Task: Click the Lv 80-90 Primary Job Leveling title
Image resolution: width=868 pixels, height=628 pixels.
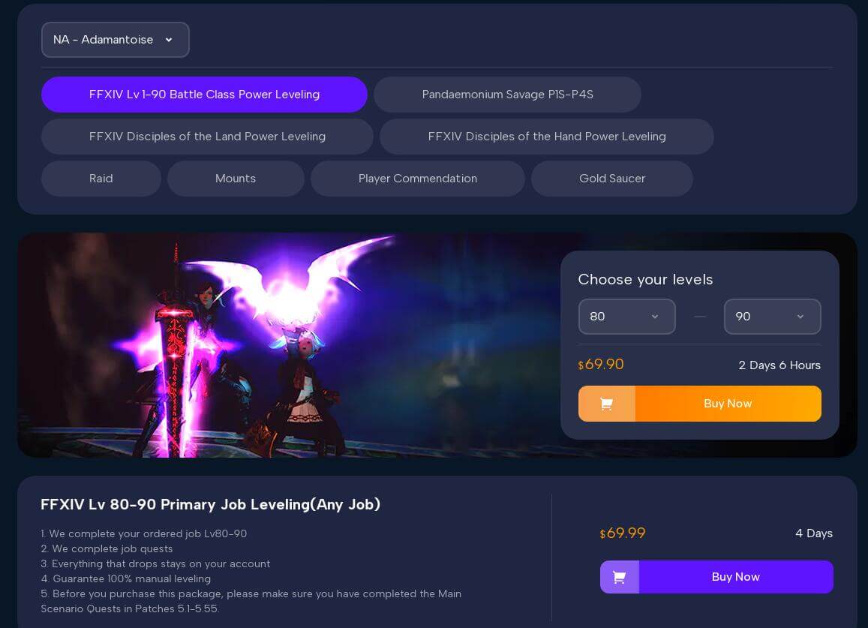Action: 210,504
